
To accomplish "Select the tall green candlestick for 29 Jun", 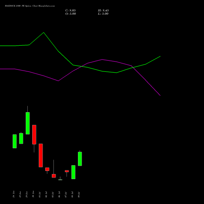I will [x=28, y=123].
